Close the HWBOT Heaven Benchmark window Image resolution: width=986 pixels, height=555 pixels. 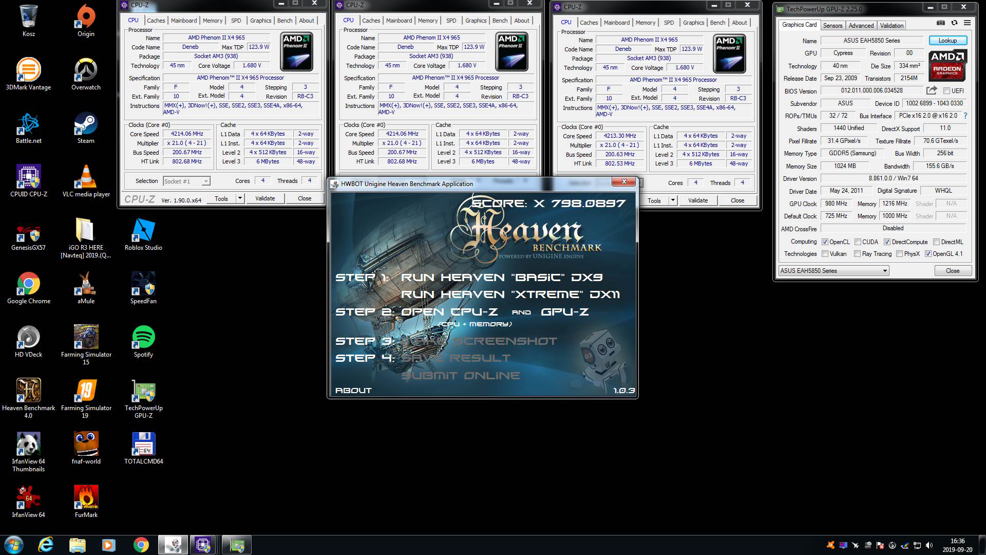point(624,181)
